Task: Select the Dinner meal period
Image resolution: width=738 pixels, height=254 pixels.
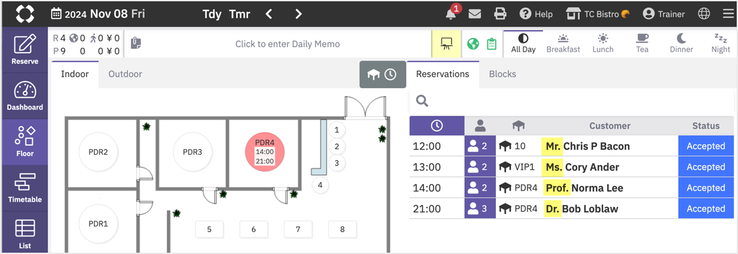Action: coord(681,44)
